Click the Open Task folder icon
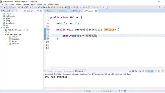This screenshot has height=93, width=165. [57, 7]
